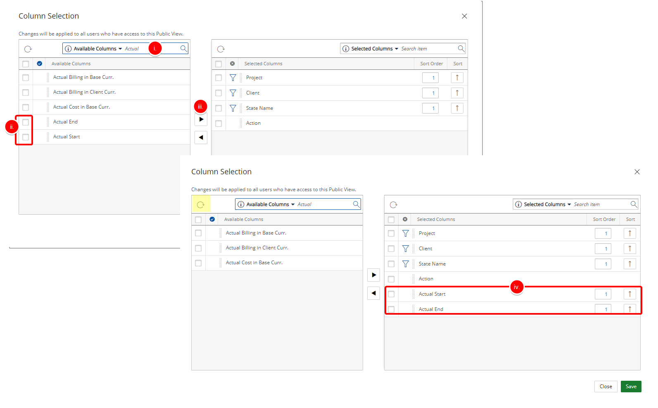Click the Close button next to Save
Image resolution: width=658 pixels, height=408 pixels.
tap(606, 387)
